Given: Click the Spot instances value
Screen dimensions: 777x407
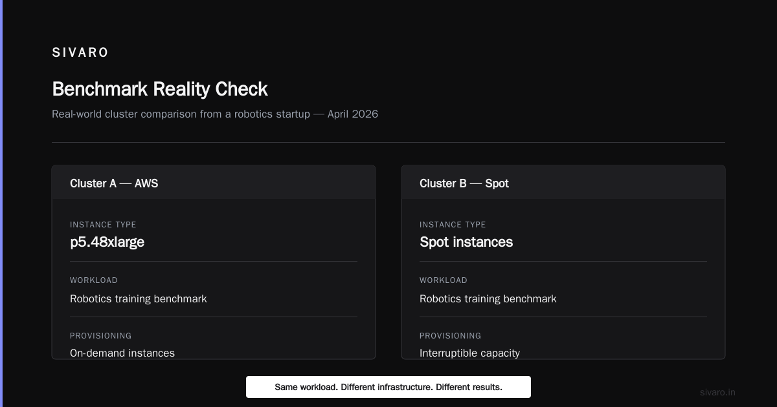Looking at the screenshot, I should tap(466, 242).
